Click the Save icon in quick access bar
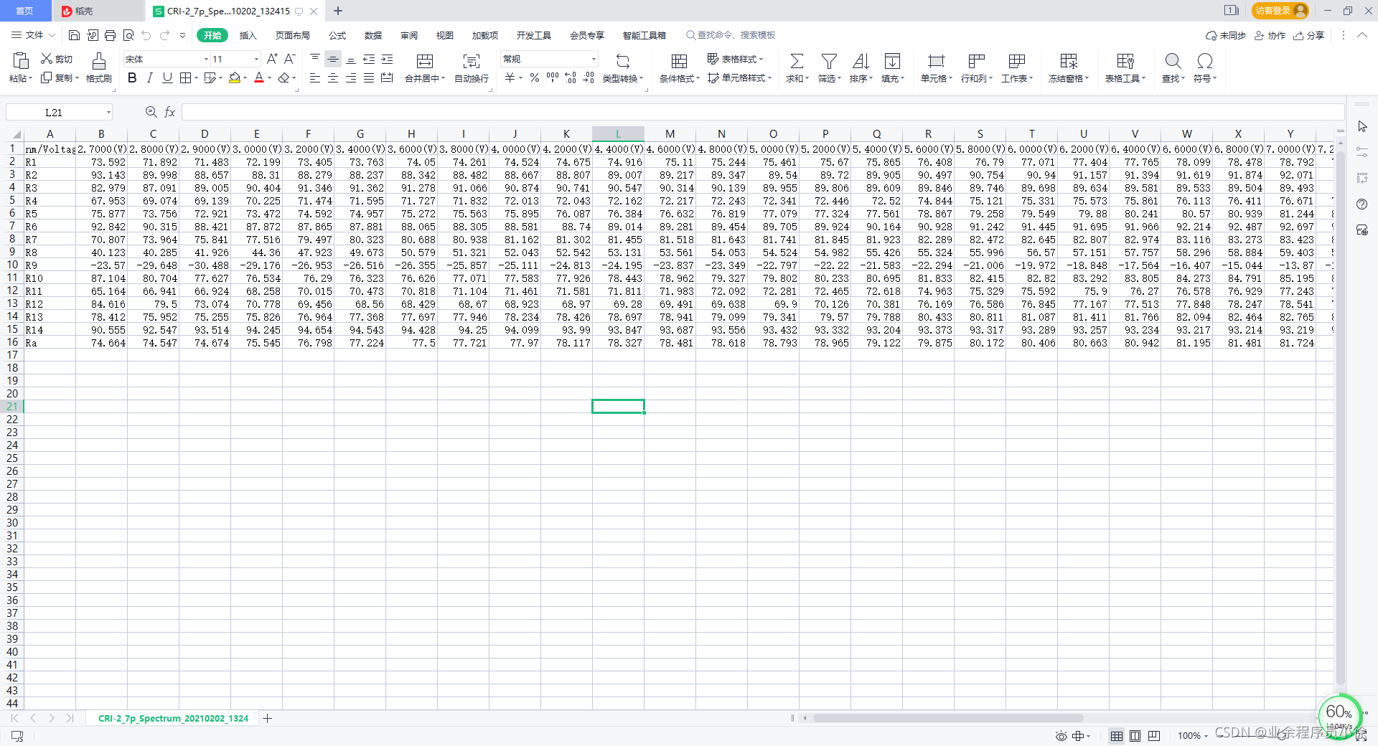 pos(74,35)
